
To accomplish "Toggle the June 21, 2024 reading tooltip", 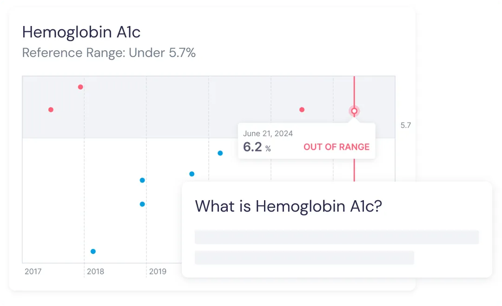I will tap(306, 140).
